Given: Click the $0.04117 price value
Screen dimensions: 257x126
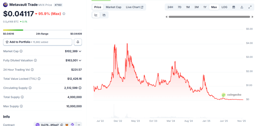Looking at the screenshot, I should tap(19, 14).
